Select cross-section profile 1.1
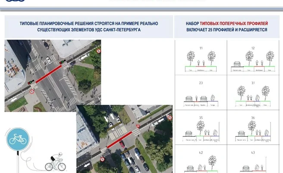283x173 pixels. coord(201,58)
